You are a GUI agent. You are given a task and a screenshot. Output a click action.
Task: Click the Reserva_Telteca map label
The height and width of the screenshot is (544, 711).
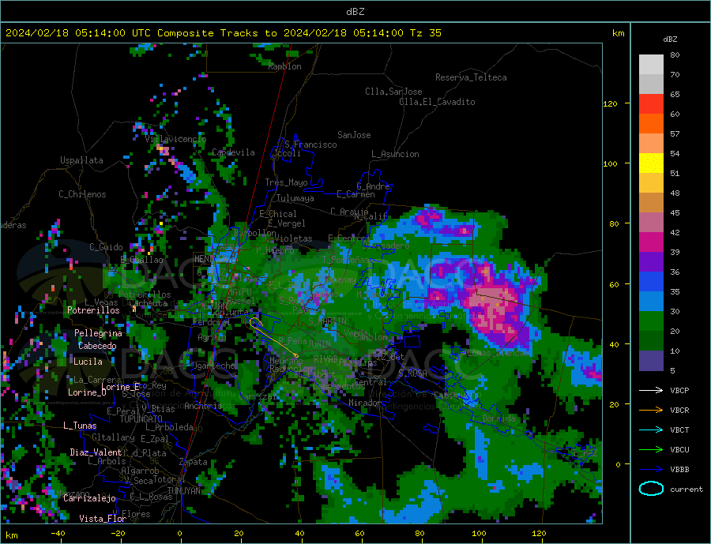coord(471,77)
